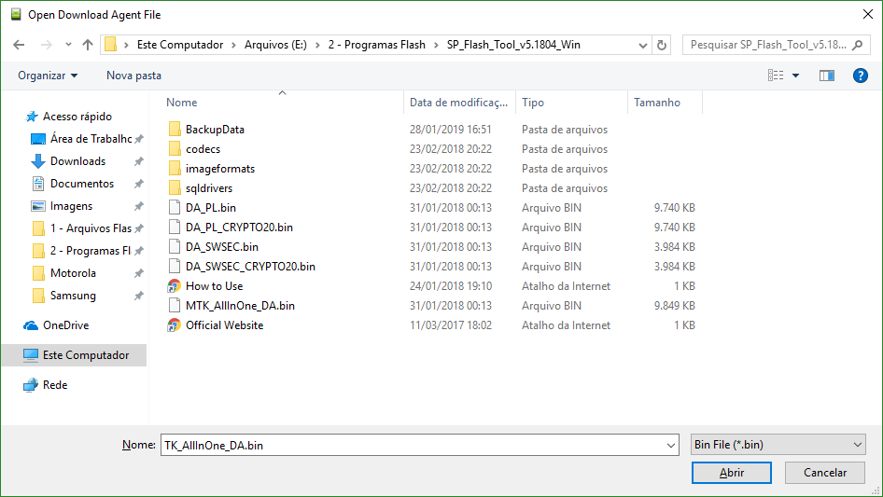The height and width of the screenshot is (497, 883).
Task: Select the imageformats folder icon
Action: click(175, 168)
